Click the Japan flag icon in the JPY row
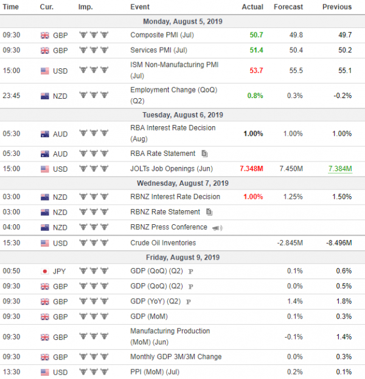The image size is (365, 379). 44,271
